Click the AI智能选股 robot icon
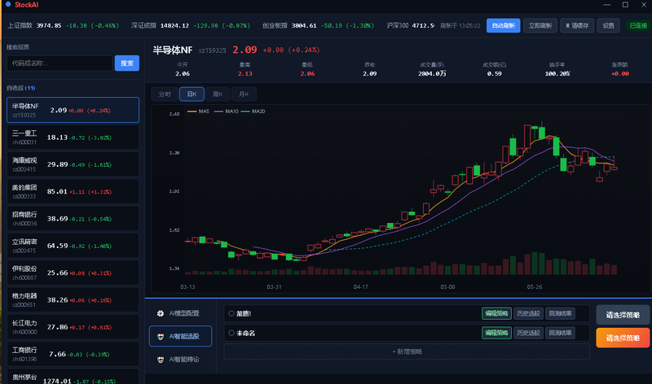Image resolution: width=652 pixels, height=384 pixels. [161, 336]
